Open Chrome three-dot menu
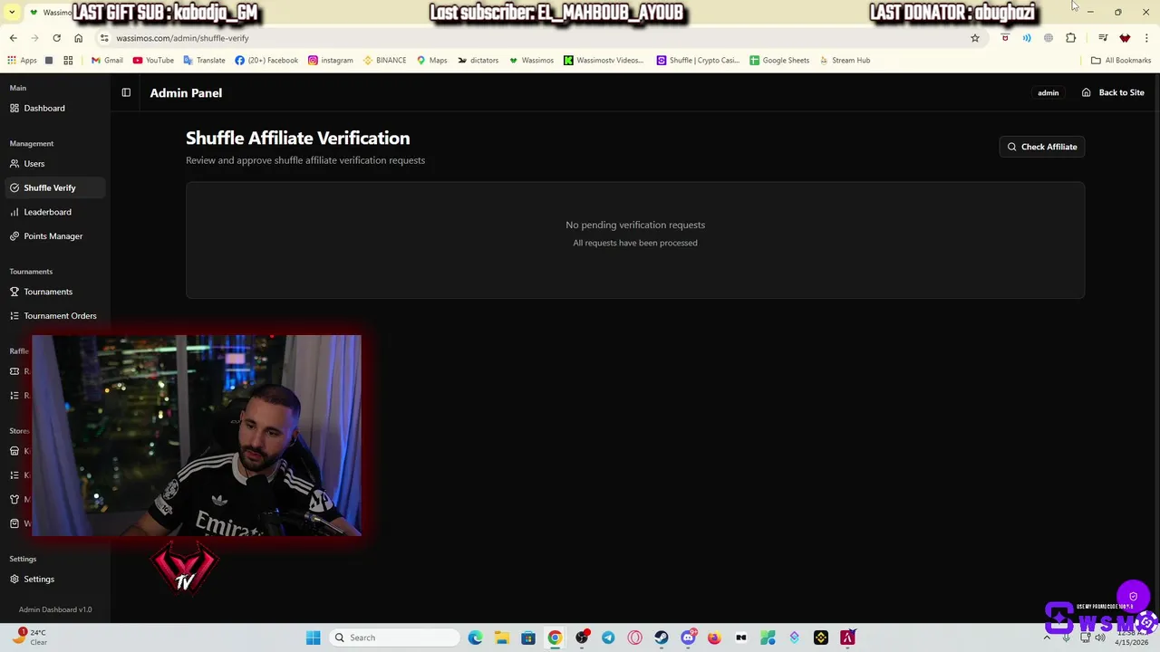 point(1146,38)
